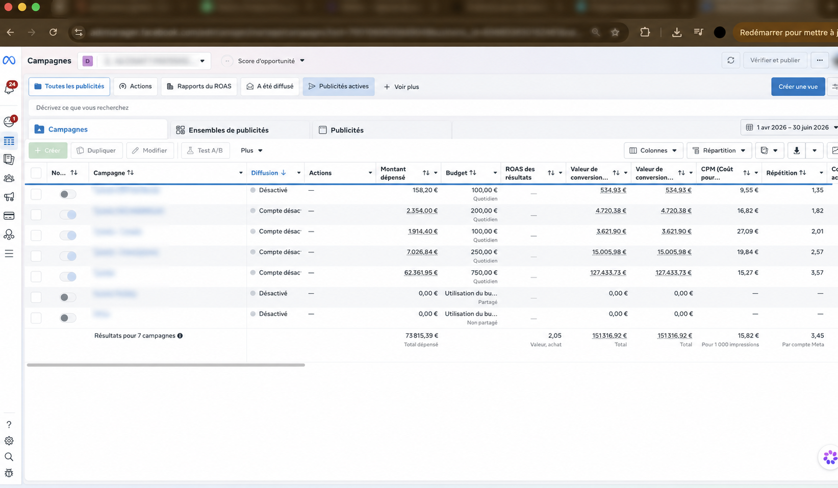Toggle on the campaign with 158,20 € spent
Viewport: 838px width, 488px height.
[x=68, y=194]
